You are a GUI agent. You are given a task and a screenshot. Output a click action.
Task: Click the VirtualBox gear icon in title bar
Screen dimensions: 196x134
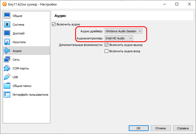[x=4, y=4]
